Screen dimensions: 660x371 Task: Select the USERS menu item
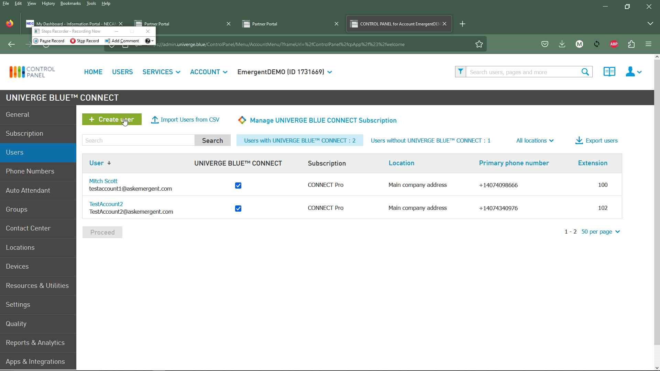click(122, 71)
